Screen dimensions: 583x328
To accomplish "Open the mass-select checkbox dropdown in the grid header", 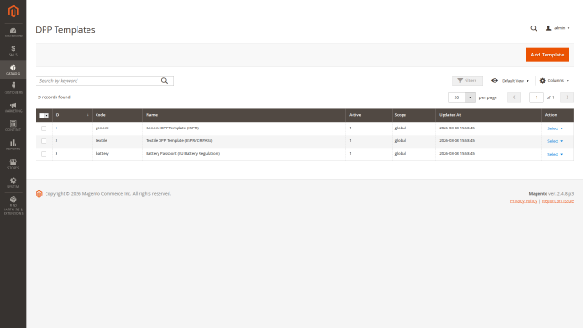I will tap(45, 116).
